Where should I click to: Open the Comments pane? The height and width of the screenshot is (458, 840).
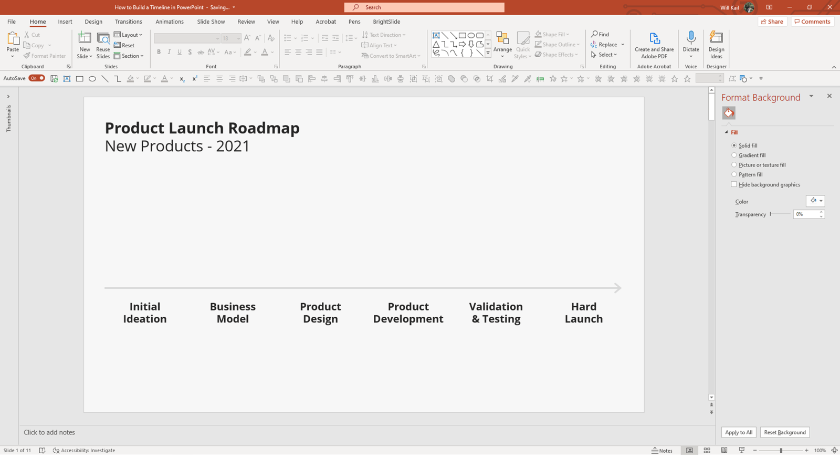(813, 22)
